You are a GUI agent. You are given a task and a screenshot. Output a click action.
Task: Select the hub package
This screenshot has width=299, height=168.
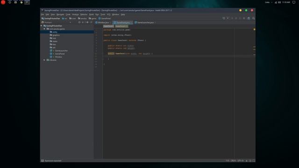tap(53, 38)
